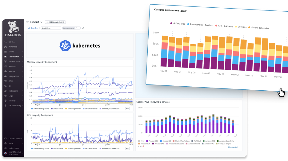Select the UX Monitoring menu label
This screenshot has width=288, height=161.
click(x=15, y=106)
